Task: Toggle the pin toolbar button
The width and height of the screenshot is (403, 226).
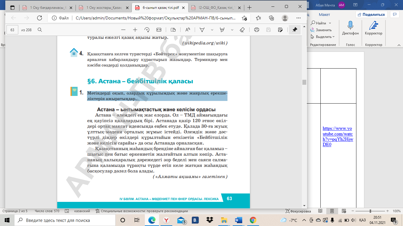Action: pos(294,30)
